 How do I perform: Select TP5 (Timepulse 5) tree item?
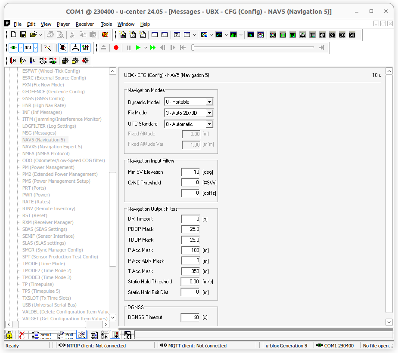(x=41, y=291)
